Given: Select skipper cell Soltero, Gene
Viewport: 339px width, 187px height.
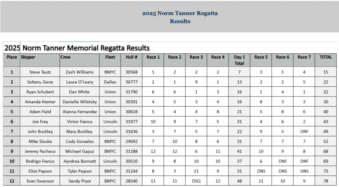Looking at the screenshot, I should 40,82.
